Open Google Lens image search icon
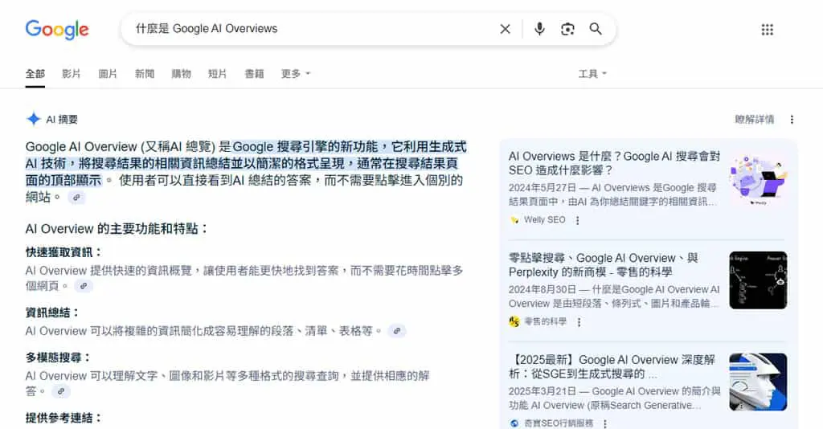 567,29
